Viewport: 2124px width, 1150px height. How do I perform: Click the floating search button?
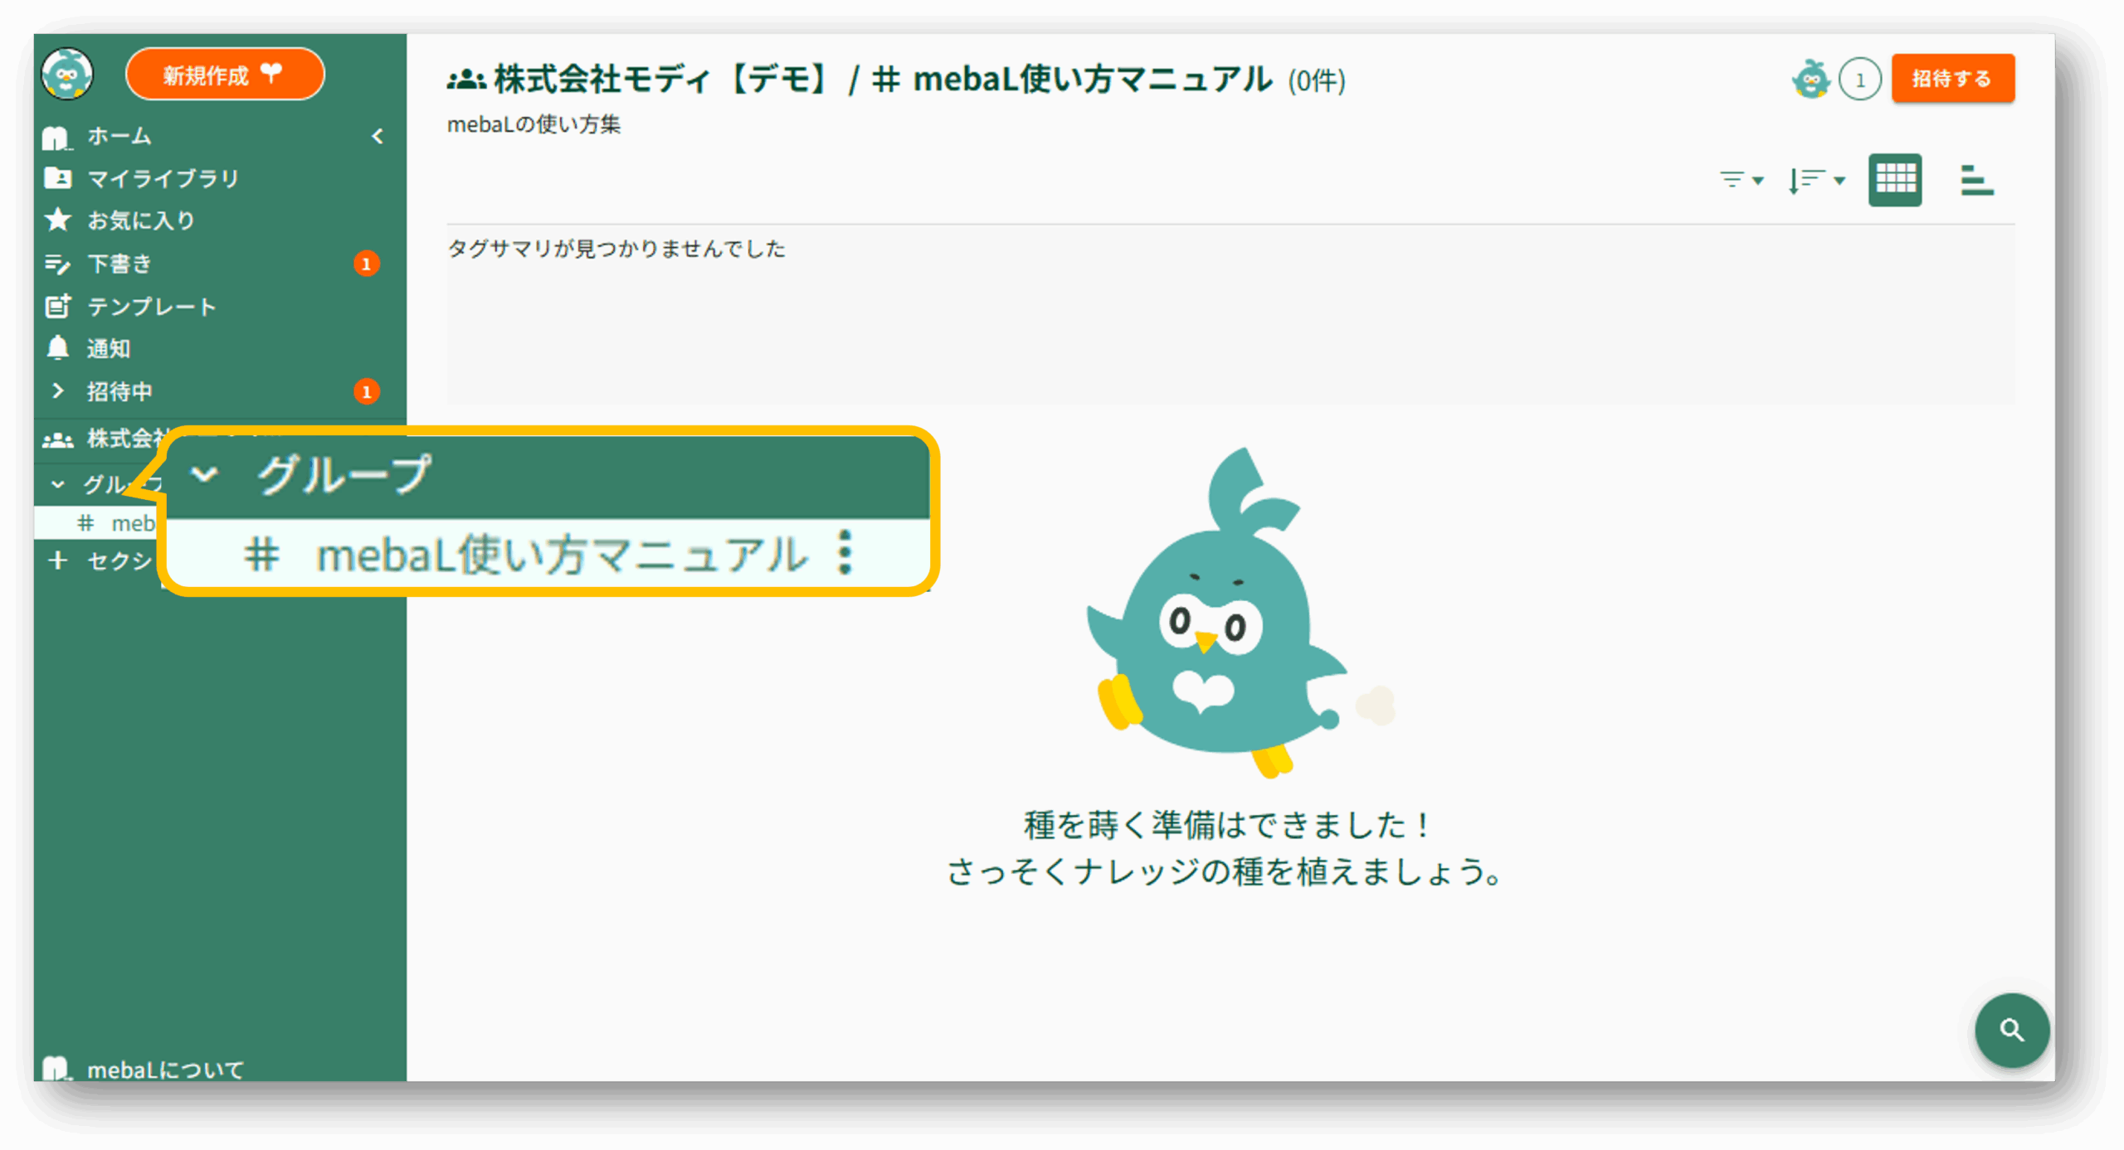2012,1030
